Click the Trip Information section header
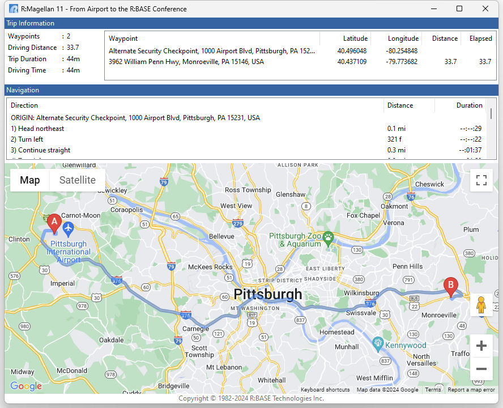The height and width of the screenshot is (408, 503). (252, 23)
